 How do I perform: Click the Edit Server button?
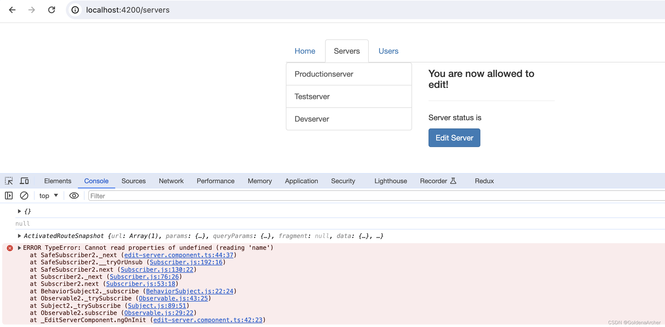[454, 138]
